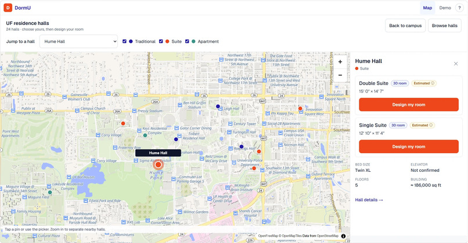The image size is (468, 243).
Task: Click the DormU orange logo icon
Action: pos(8,8)
